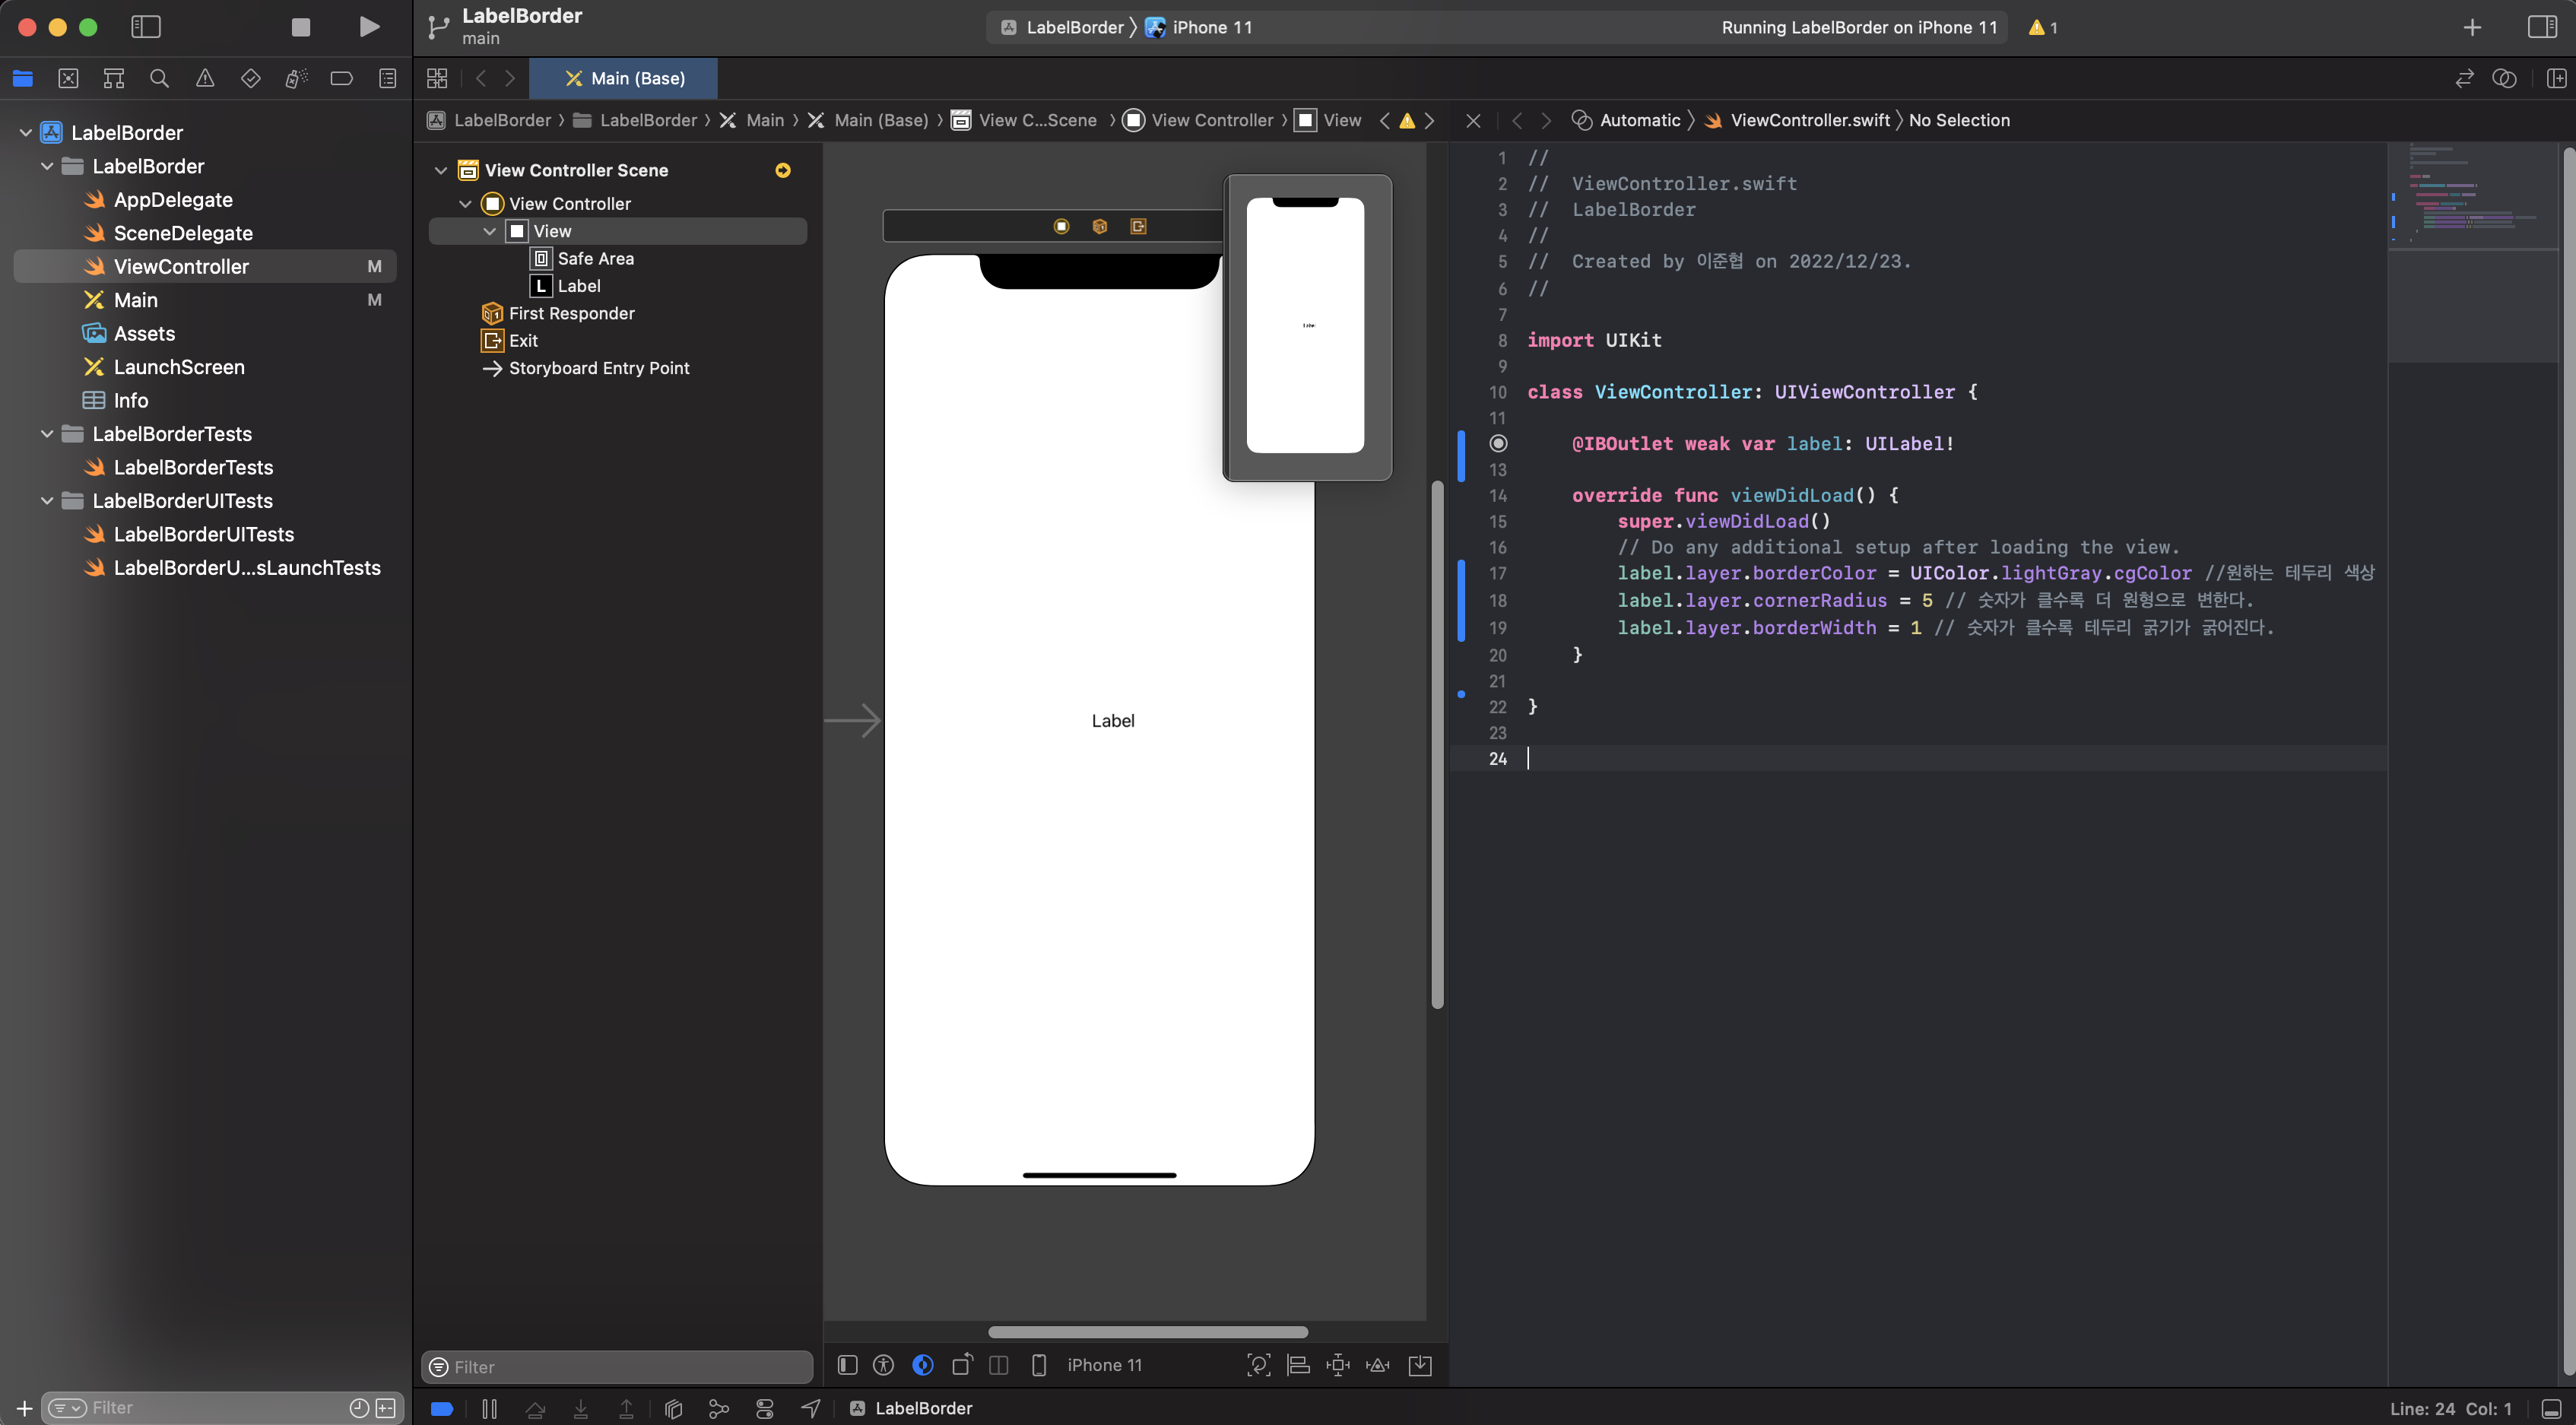Open the Debug View Hierarchy icon

pyautogui.click(x=673, y=1408)
